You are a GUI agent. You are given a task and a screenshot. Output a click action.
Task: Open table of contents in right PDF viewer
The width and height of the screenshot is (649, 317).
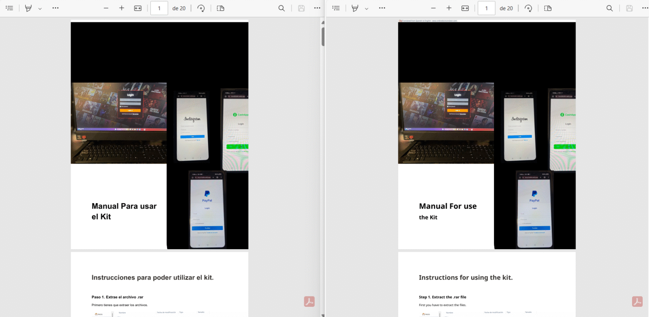[x=336, y=8]
